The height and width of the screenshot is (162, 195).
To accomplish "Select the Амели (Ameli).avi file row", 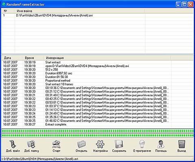I will tap(97, 15).
